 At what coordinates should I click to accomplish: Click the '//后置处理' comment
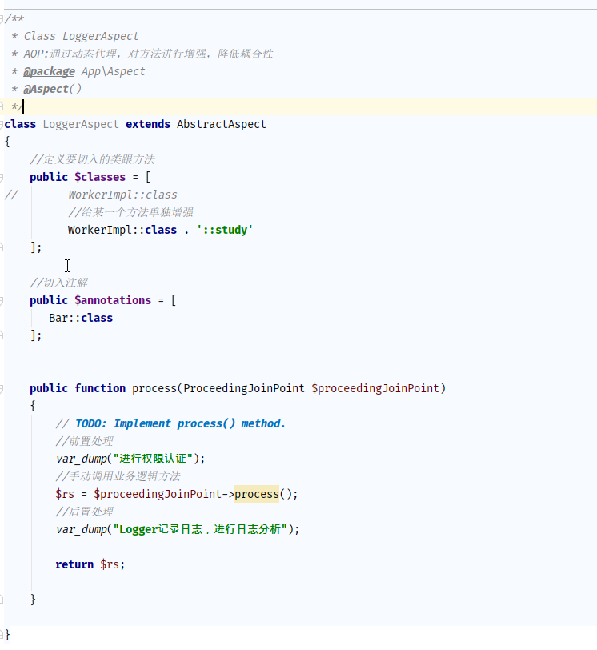(85, 512)
